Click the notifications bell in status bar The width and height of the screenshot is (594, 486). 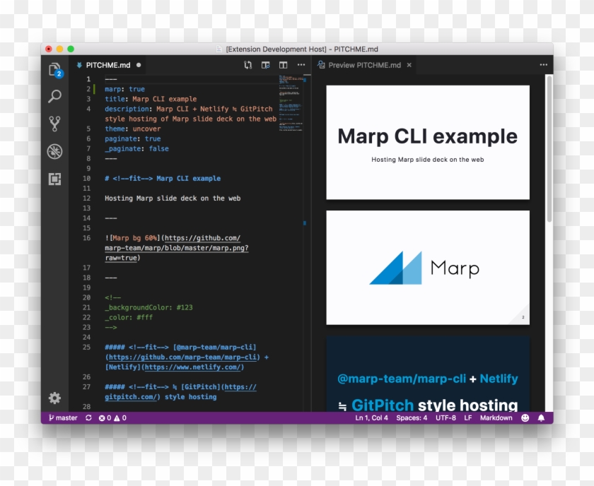pyautogui.click(x=542, y=417)
